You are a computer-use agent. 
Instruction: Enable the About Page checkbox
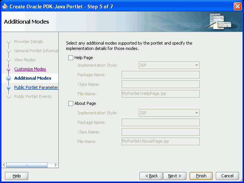[71, 103]
